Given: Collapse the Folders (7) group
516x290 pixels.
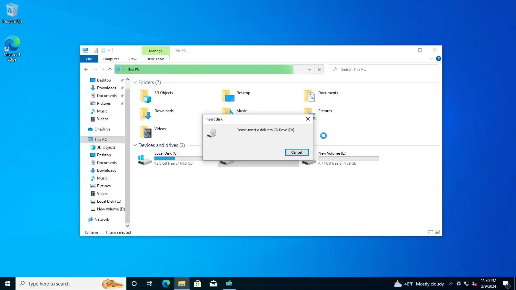Looking at the screenshot, I should pyautogui.click(x=135, y=82).
